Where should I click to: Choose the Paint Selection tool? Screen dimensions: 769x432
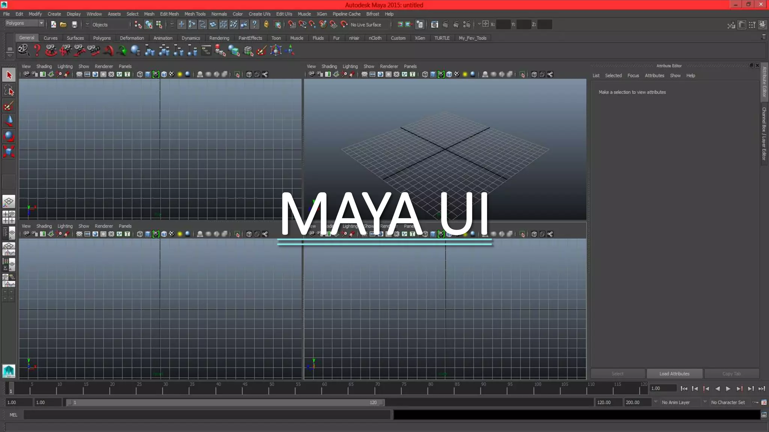[9, 106]
